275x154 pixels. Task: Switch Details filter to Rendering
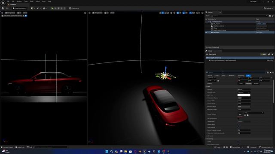[x=232, y=76]
